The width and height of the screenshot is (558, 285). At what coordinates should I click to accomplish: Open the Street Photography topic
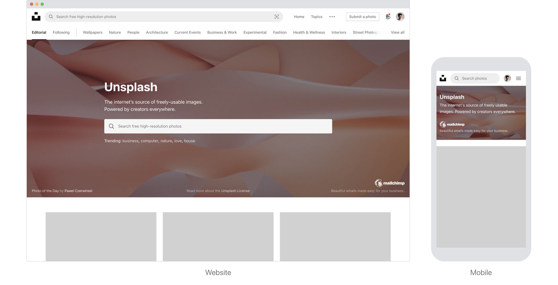367,32
